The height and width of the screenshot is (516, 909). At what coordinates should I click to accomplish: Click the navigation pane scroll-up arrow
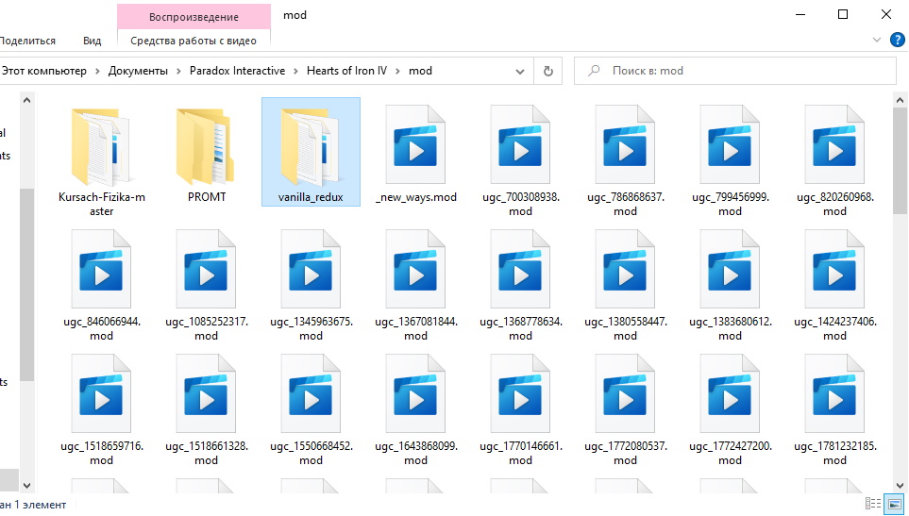(x=26, y=100)
